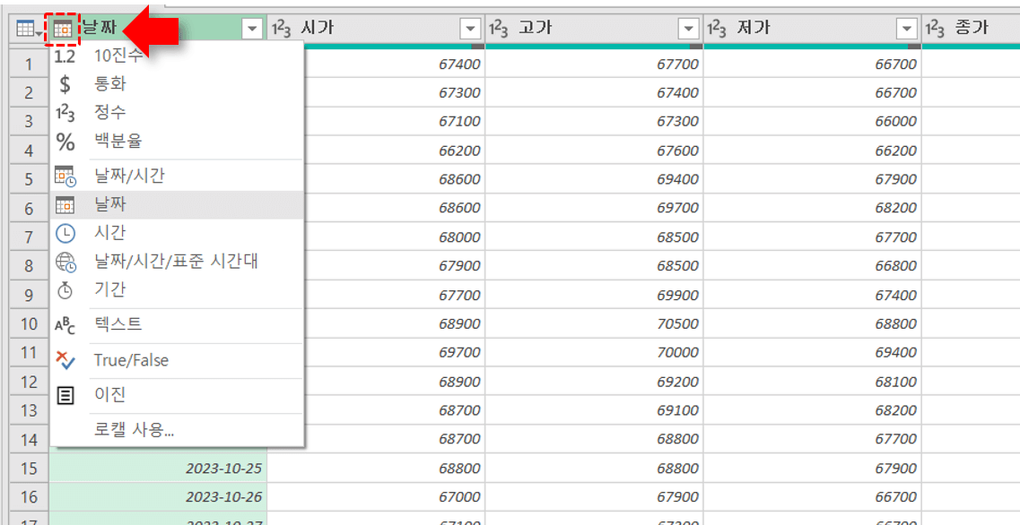Select the 시가 column header
The width and height of the screenshot is (1020, 525).
pyautogui.click(x=375, y=29)
